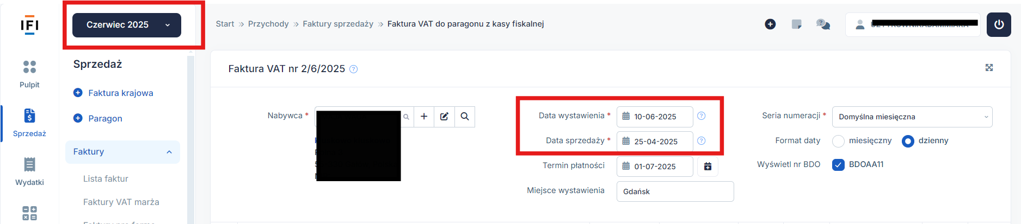The height and width of the screenshot is (224, 1021).
Task: Expand form to fullscreen icon
Action: pos(989,68)
